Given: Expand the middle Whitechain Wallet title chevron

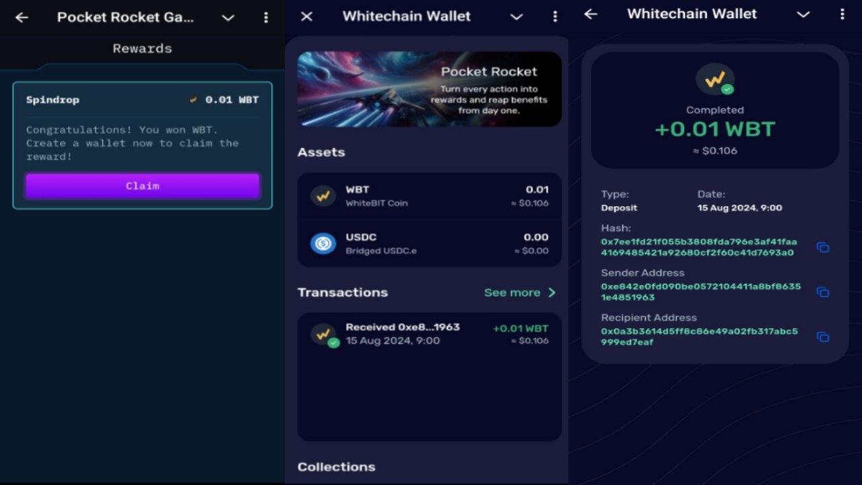Looking at the screenshot, I should pos(517,17).
